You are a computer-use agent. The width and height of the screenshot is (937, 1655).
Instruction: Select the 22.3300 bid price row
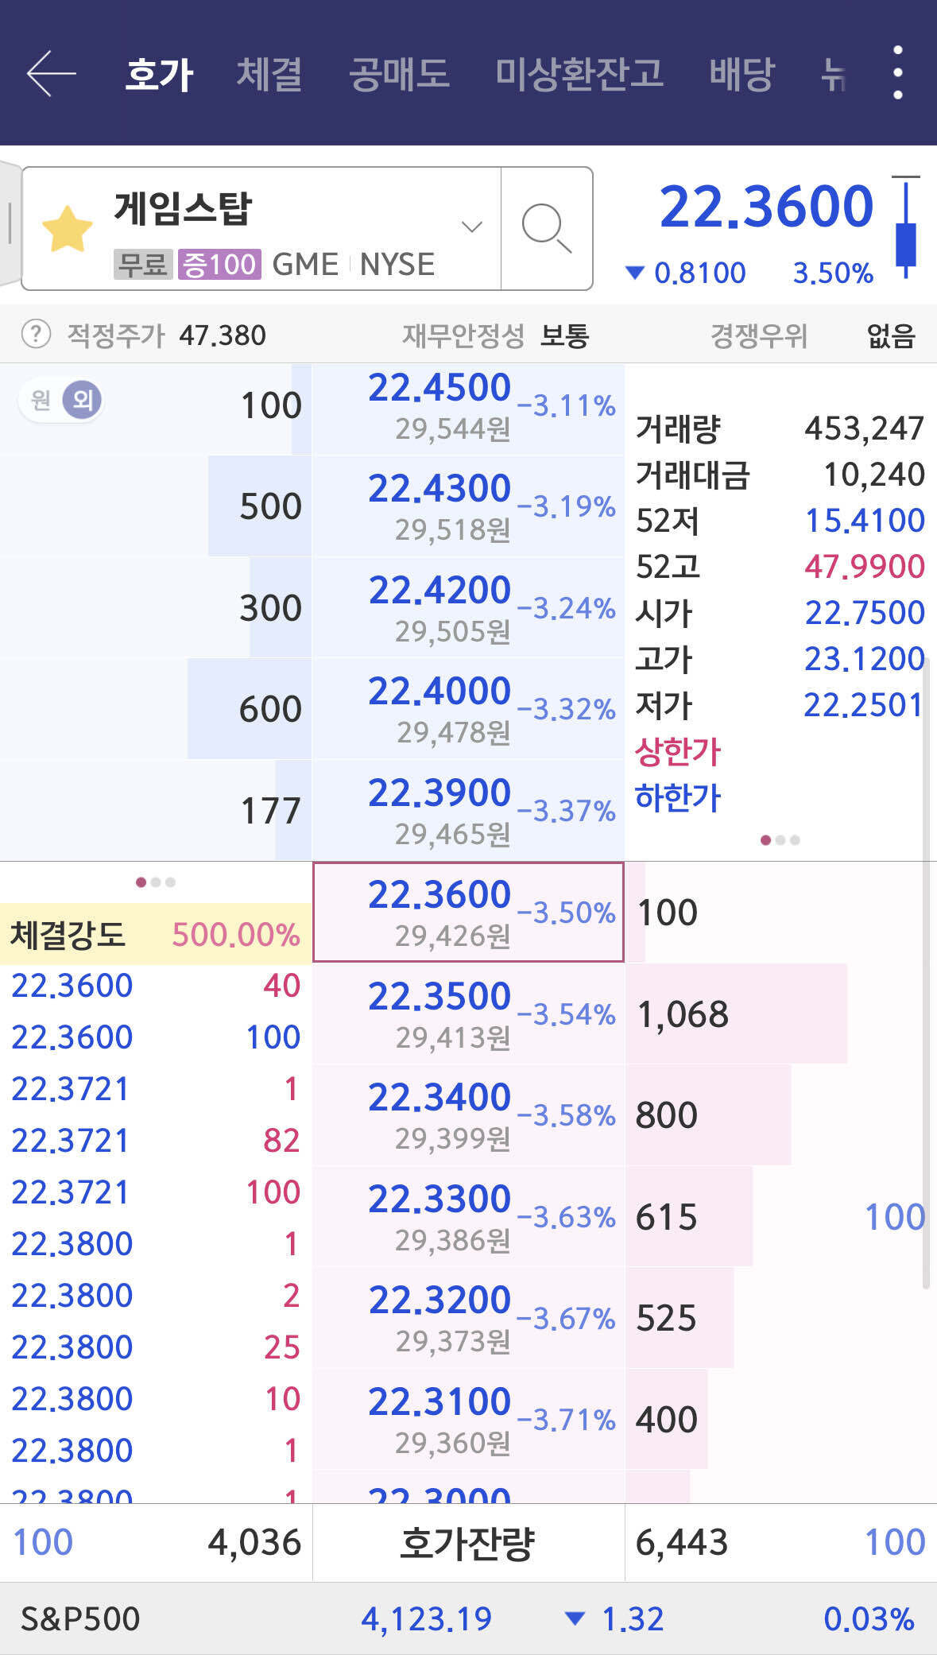click(468, 1216)
